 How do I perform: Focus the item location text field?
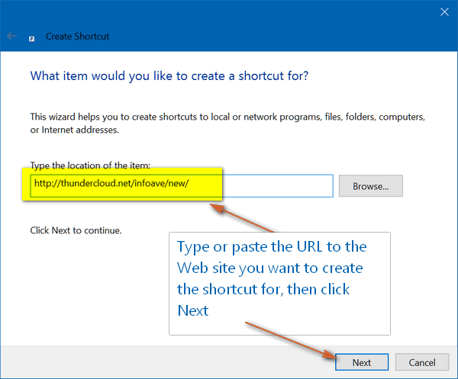(x=182, y=186)
